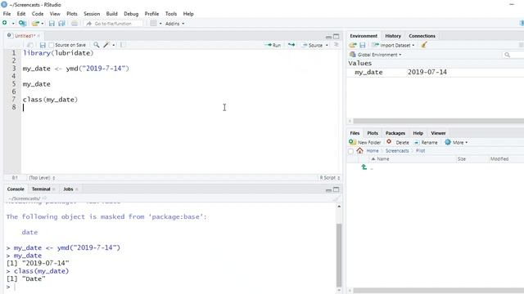Screen dimensions: 524x294
Task: Focus the Go to file/function field
Action: click(x=113, y=24)
